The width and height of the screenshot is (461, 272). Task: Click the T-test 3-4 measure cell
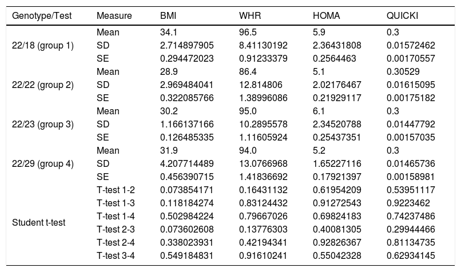(x=117, y=254)
